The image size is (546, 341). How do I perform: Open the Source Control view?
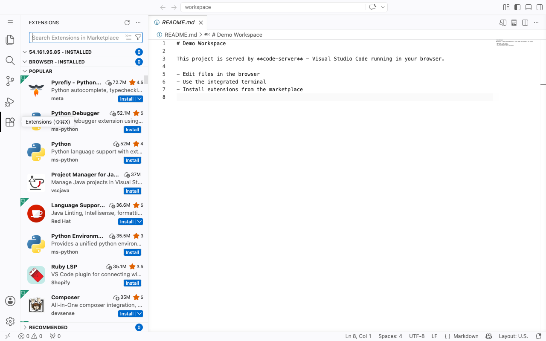tap(10, 81)
